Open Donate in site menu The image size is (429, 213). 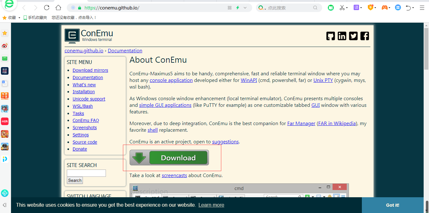(80, 149)
